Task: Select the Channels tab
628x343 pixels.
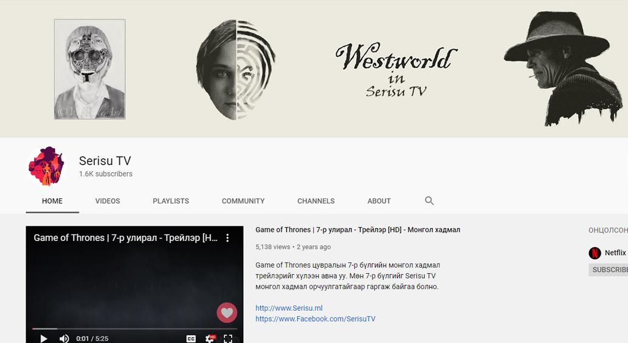Action: pyautogui.click(x=316, y=201)
